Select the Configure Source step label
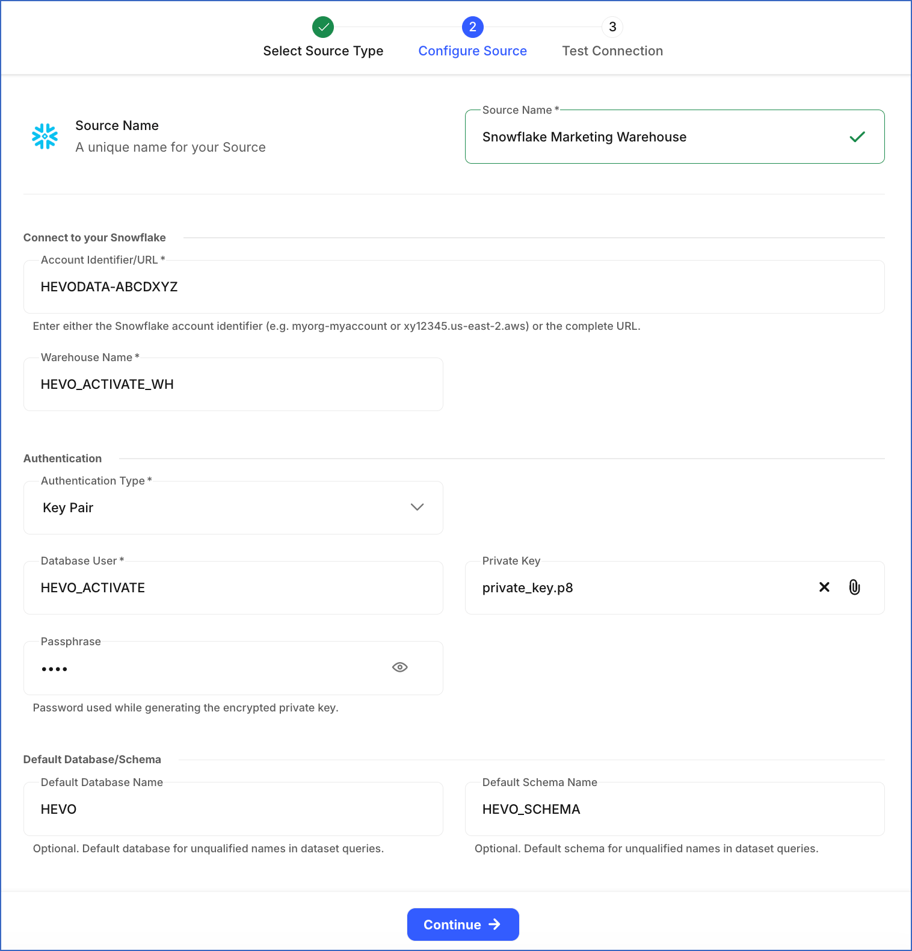 coord(473,51)
